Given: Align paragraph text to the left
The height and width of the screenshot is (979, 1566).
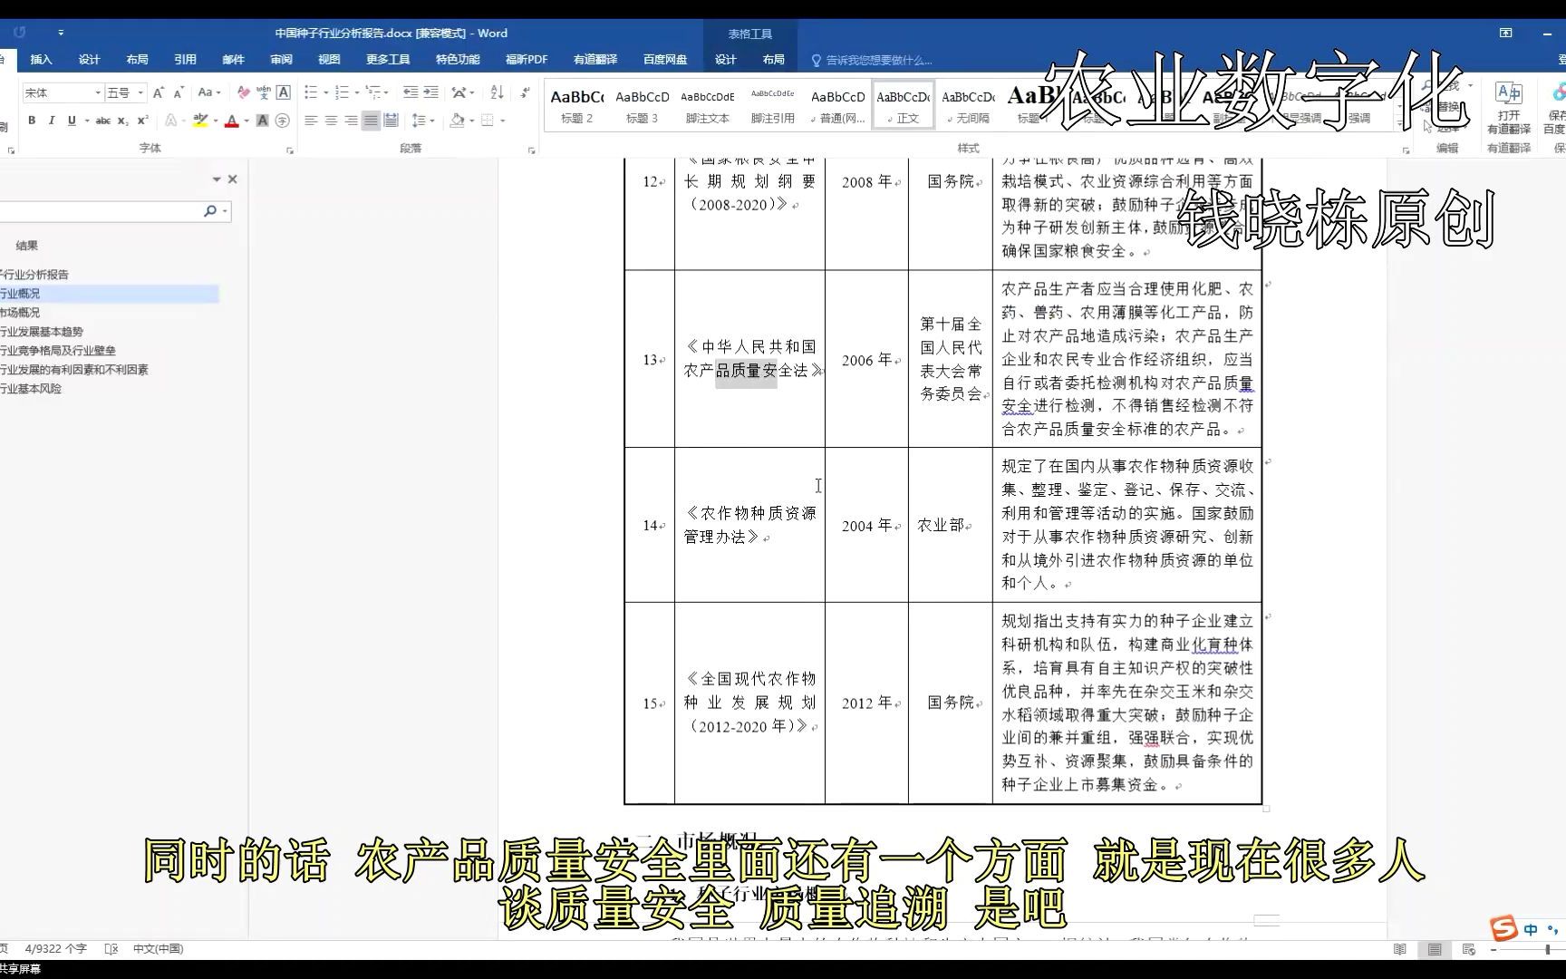Looking at the screenshot, I should click(311, 121).
